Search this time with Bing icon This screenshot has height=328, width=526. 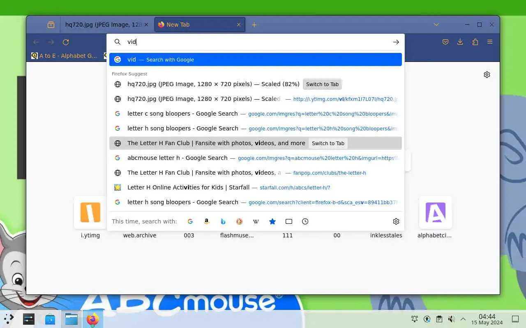(x=223, y=221)
